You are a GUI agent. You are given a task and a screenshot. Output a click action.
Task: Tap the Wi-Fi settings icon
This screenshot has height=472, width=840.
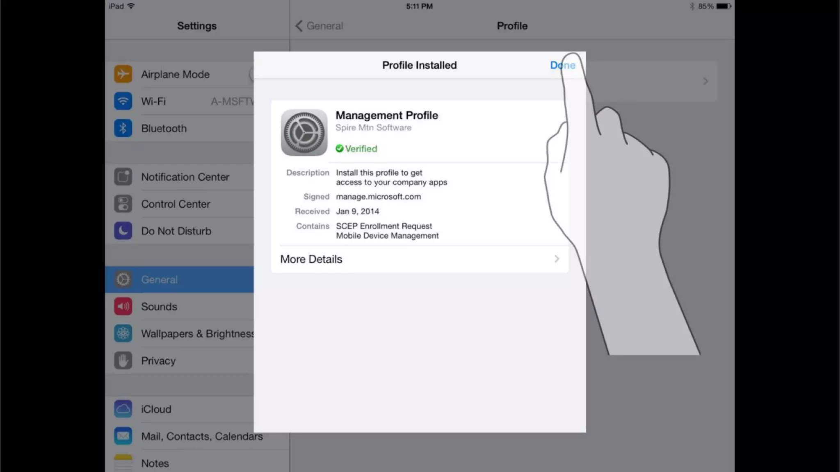123,101
